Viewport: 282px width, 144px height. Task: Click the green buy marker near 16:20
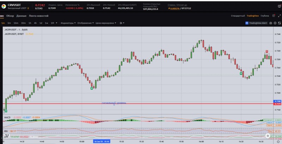(x=241, y=73)
